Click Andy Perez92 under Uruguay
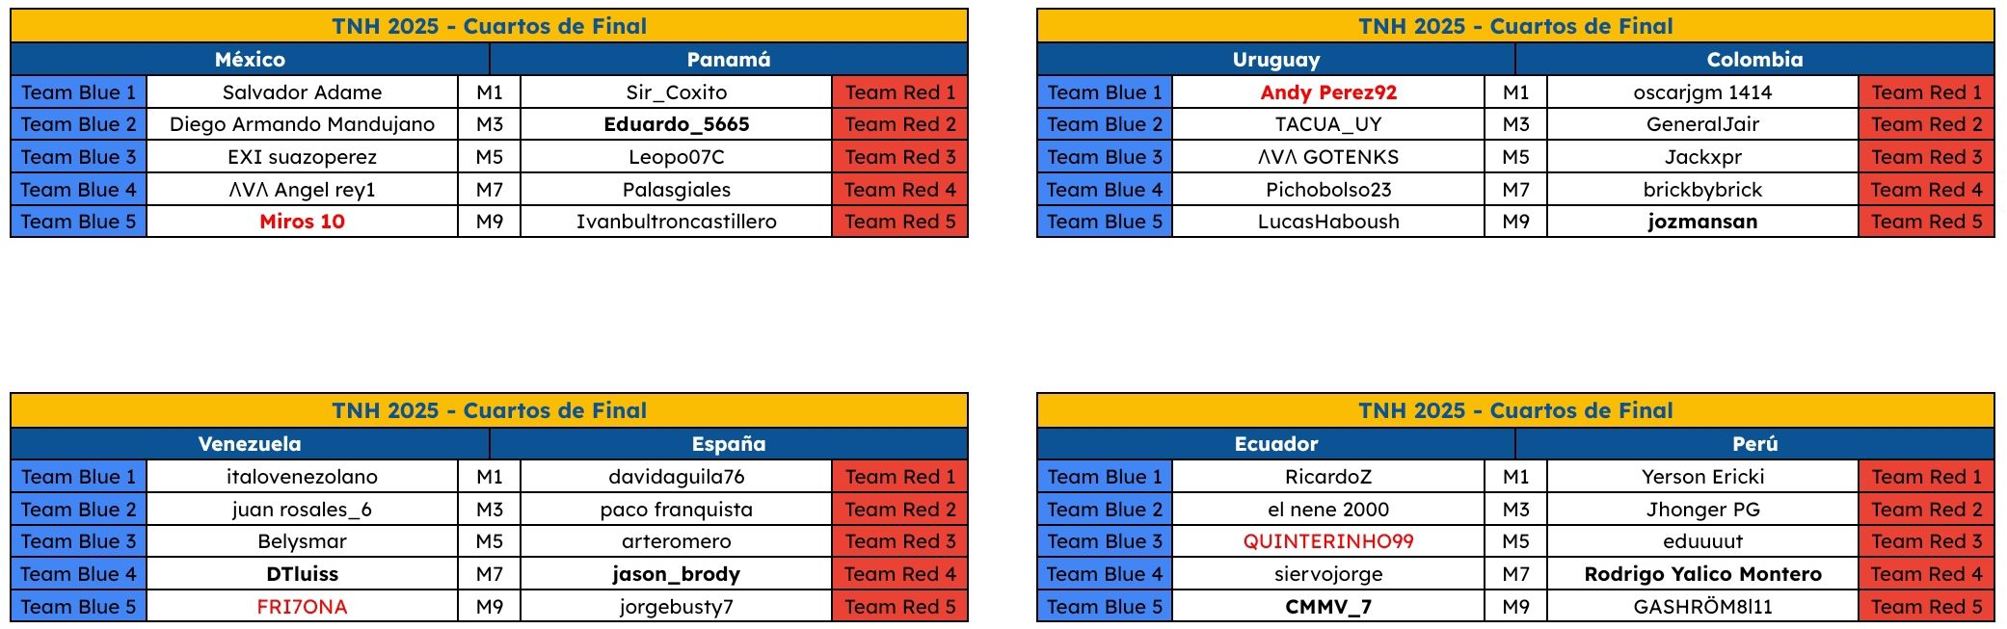This screenshot has height=629, width=2007. coord(1328,92)
